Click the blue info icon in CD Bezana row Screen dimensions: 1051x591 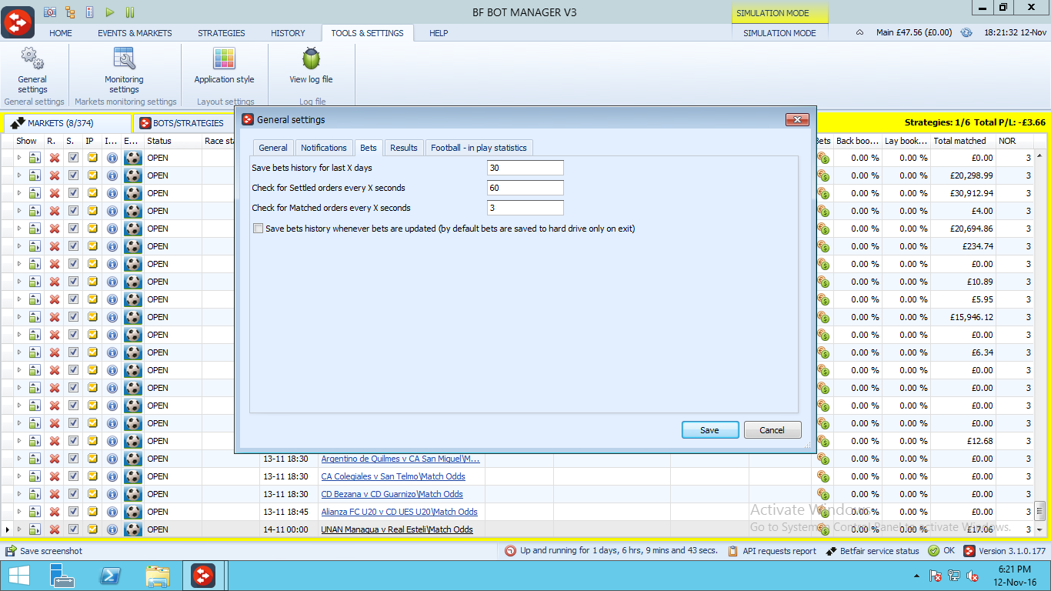(112, 494)
